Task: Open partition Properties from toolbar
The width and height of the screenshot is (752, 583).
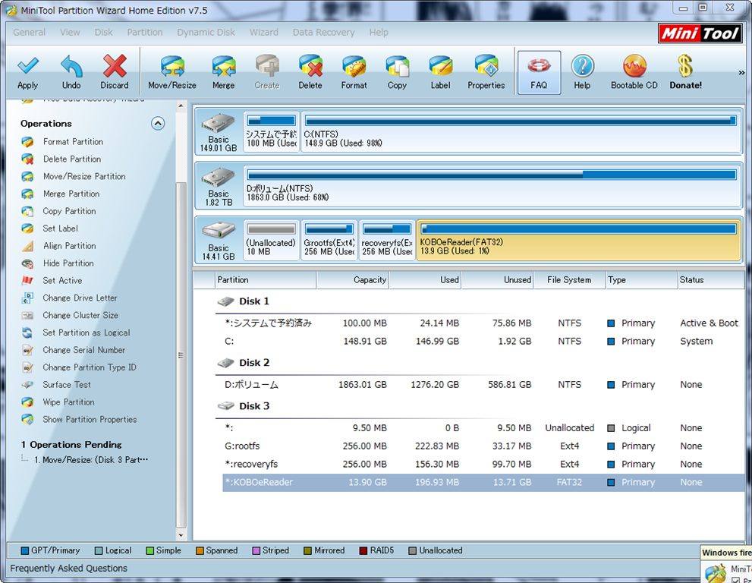Action: (486, 72)
